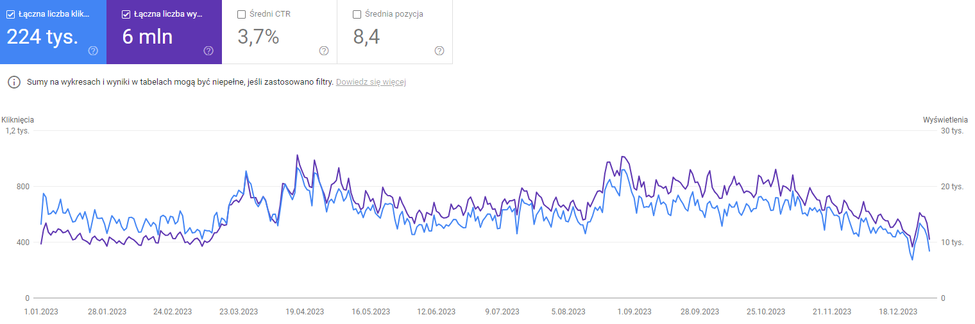Click help icon in the total impressions card

(208, 51)
